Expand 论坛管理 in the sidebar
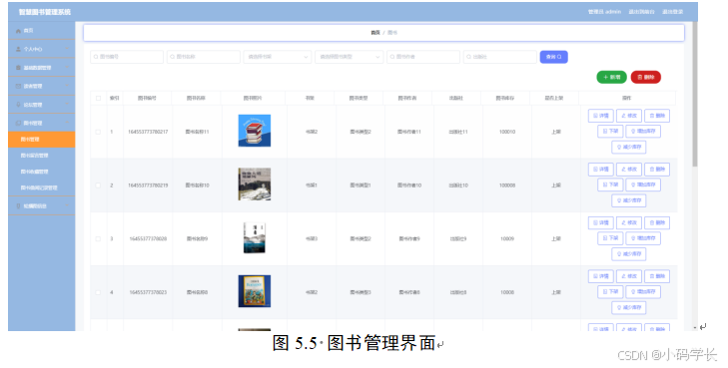This screenshot has height=368, width=728. pyautogui.click(x=41, y=105)
